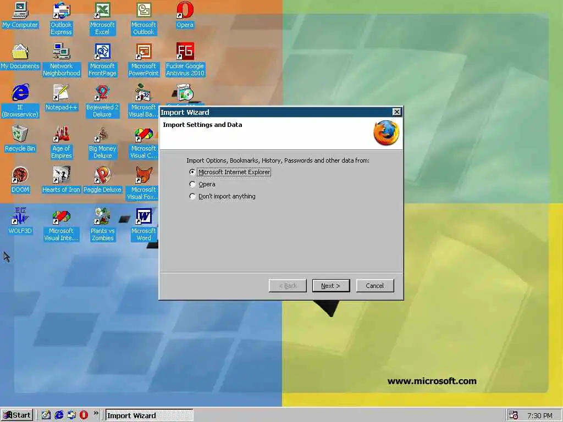Select the Don't import anything option
The height and width of the screenshot is (422, 563).
(x=222, y=197)
